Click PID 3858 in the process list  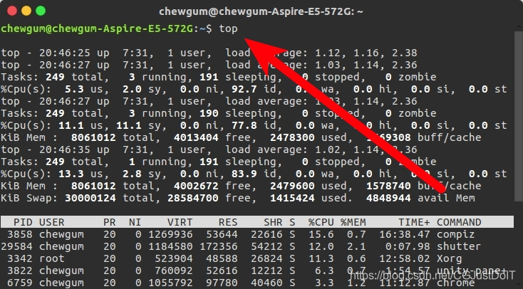point(20,234)
